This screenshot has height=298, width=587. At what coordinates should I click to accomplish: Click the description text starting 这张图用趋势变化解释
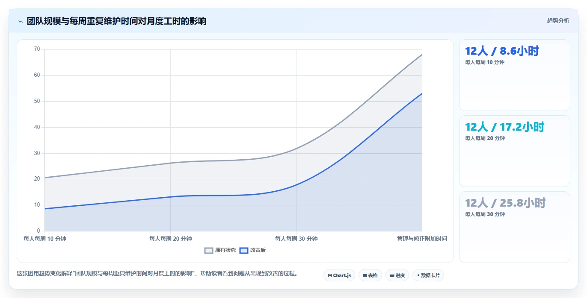157,273
